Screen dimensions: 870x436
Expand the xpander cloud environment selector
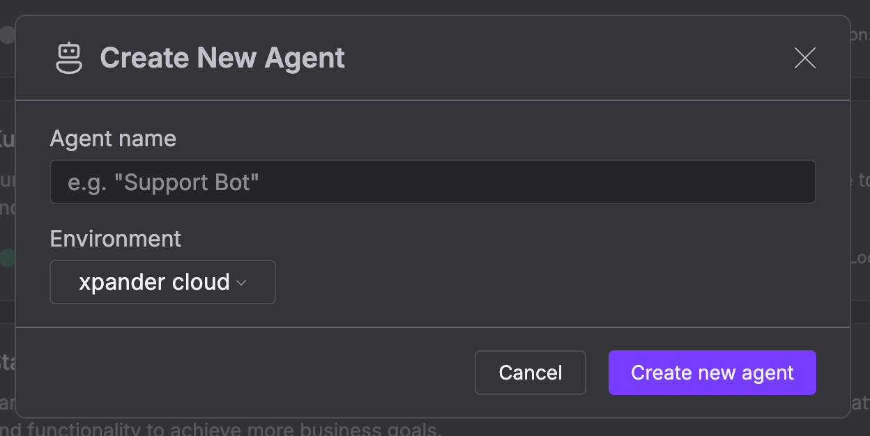162,282
